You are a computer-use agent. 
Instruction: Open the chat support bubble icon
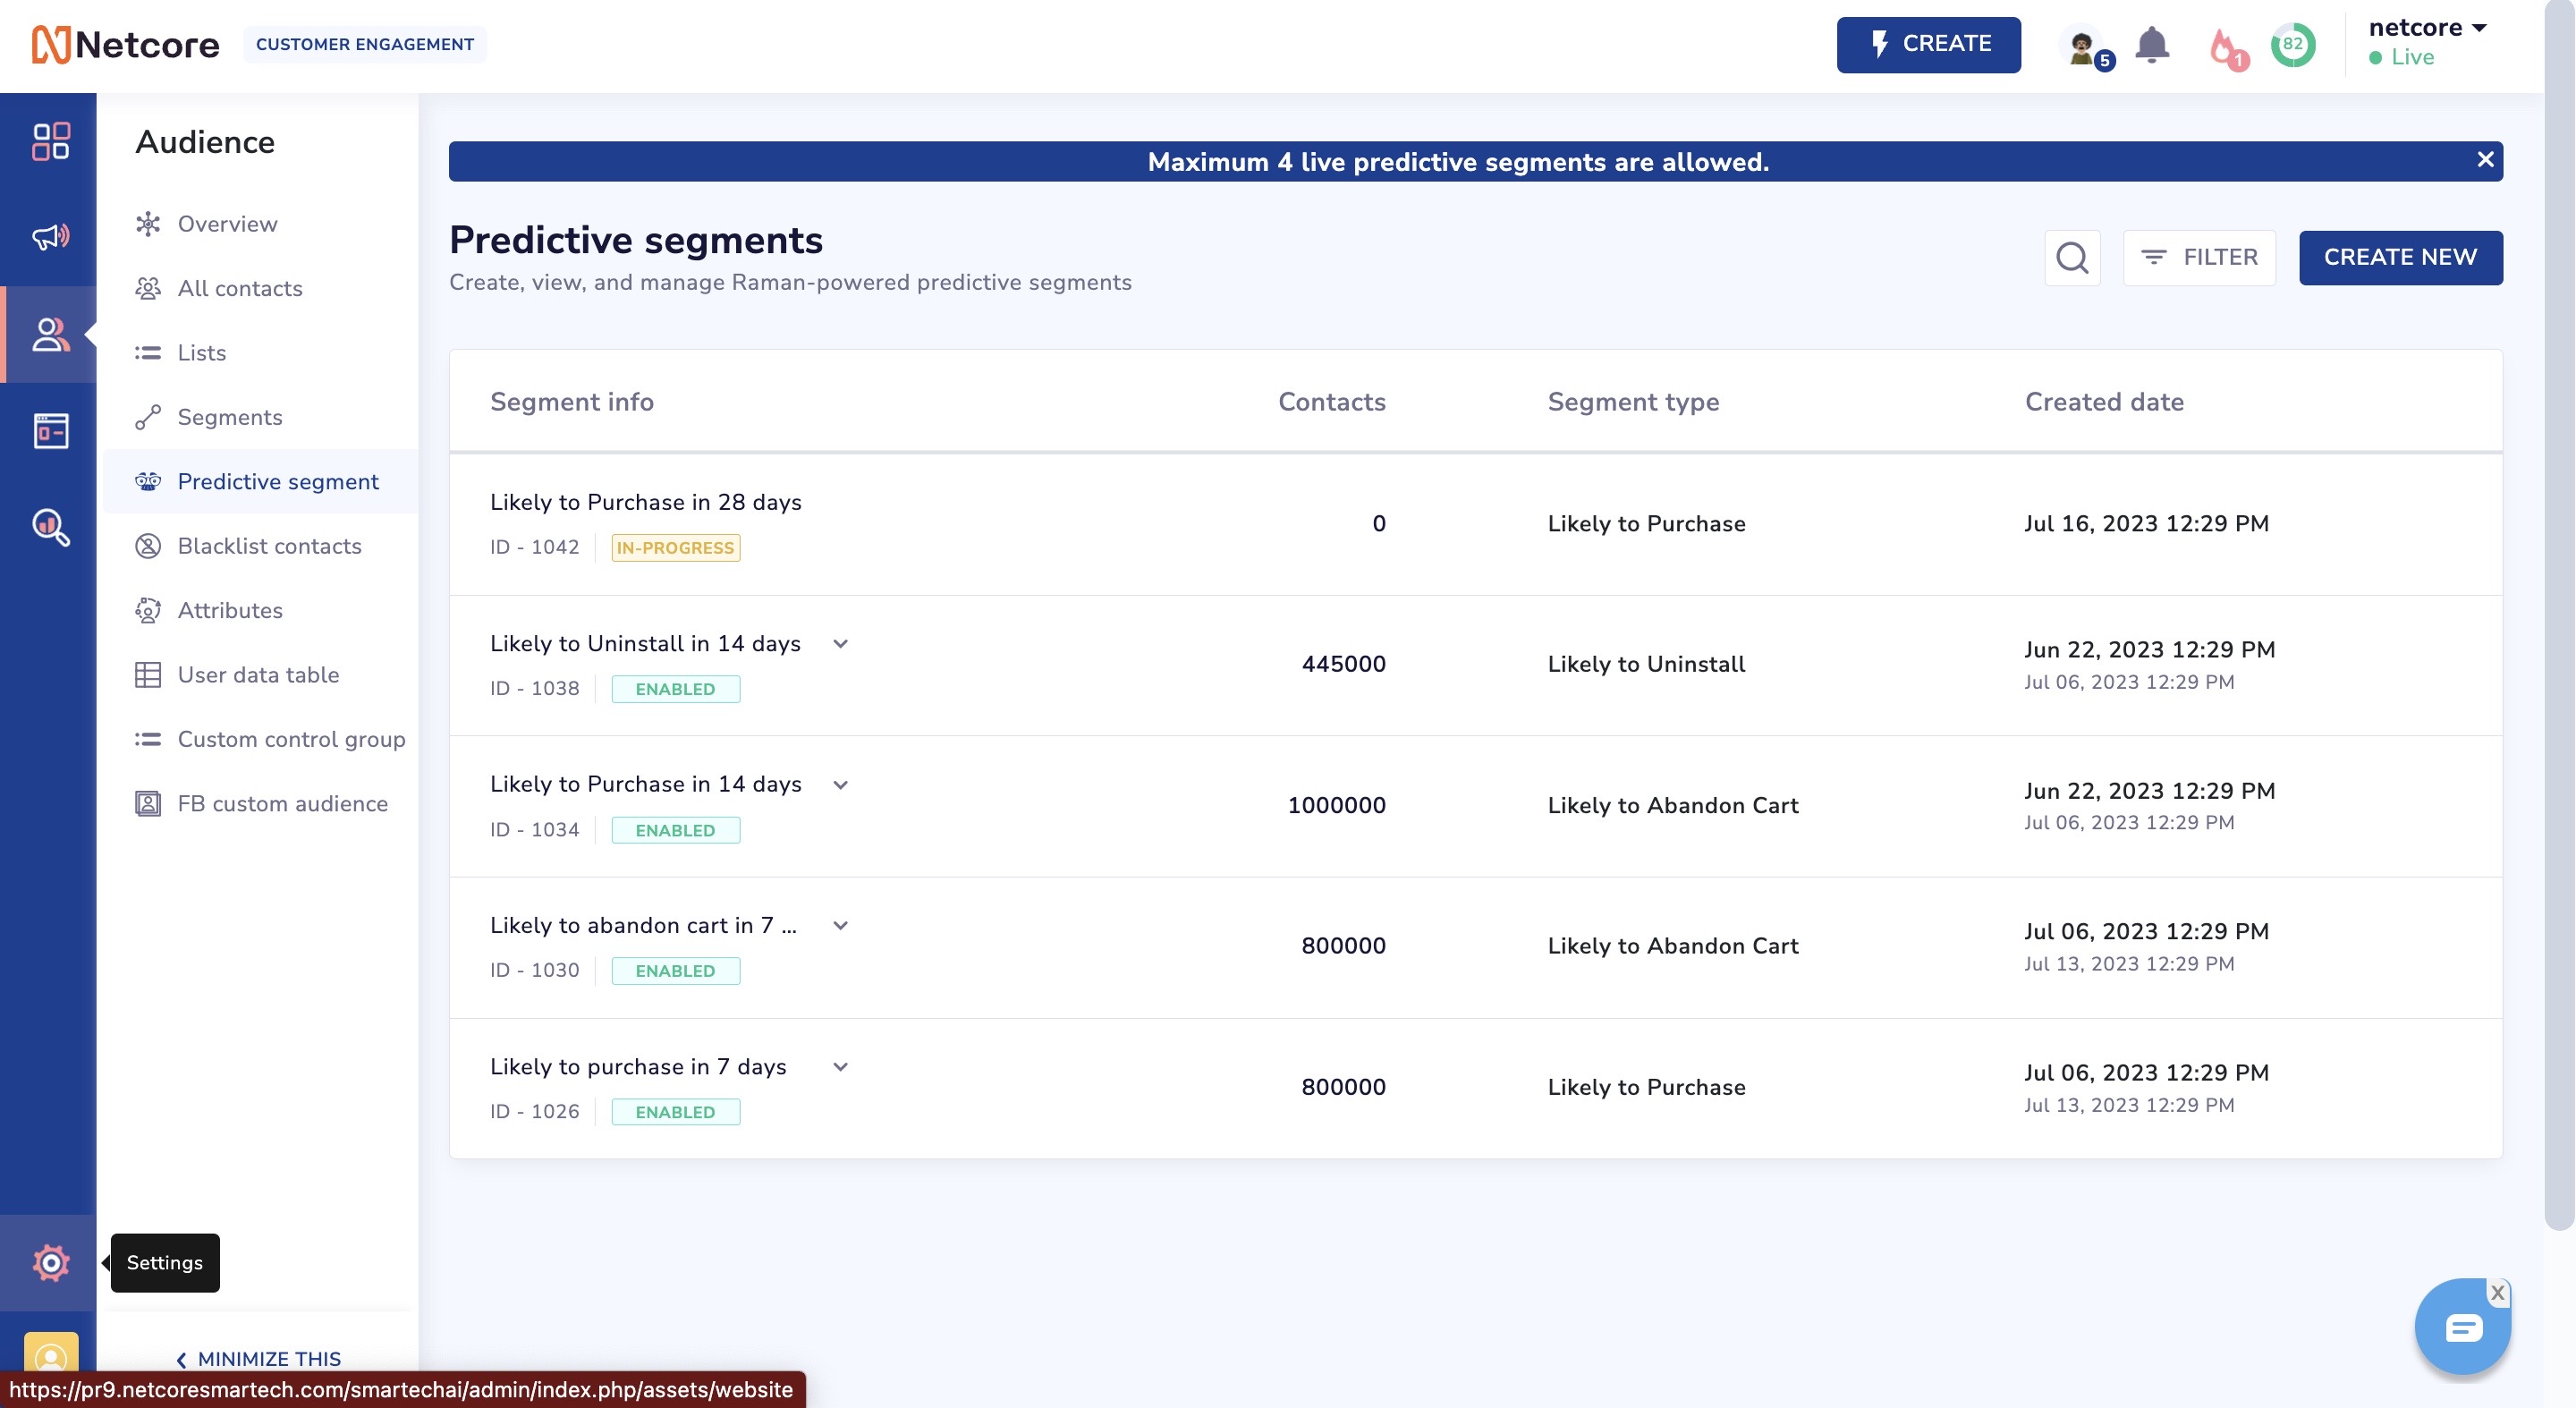[2462, 1328]
